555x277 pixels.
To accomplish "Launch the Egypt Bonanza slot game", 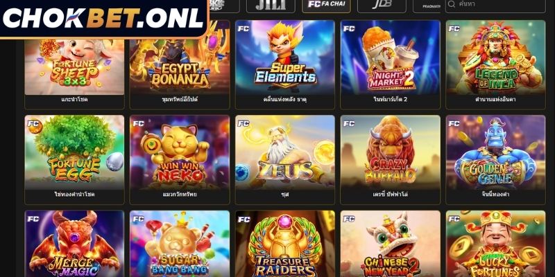I will pos(180,64).
